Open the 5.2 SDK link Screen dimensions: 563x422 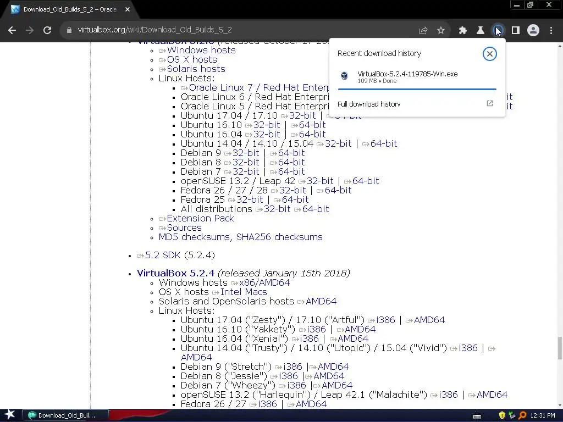pos(163,255)
